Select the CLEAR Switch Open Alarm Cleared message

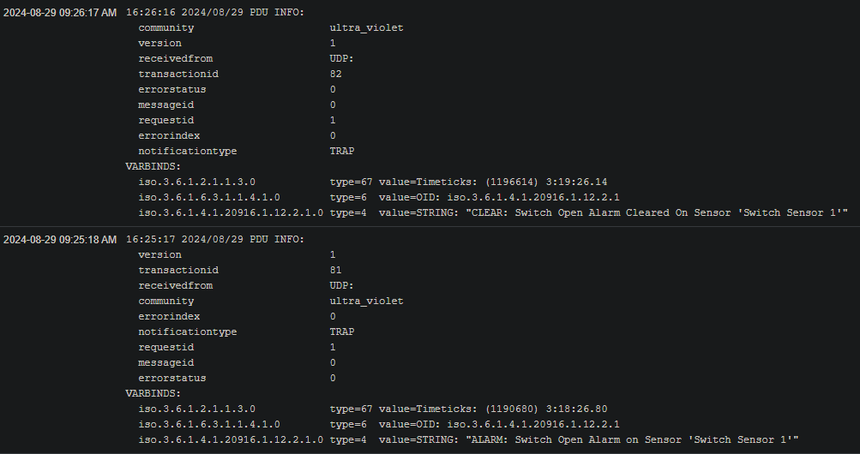[656, 212]
